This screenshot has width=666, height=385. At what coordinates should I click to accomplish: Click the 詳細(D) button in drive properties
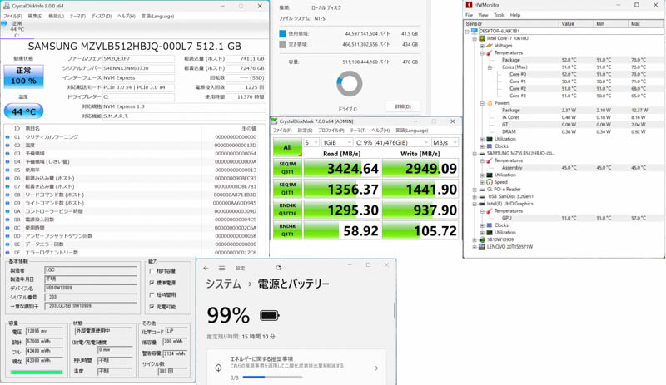click(403, 106)
